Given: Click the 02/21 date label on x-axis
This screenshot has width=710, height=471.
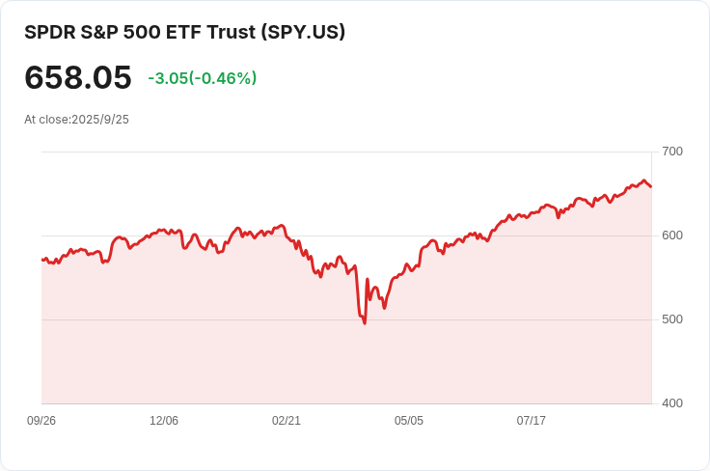Looking at the screenshot, I should coord(287,421).
